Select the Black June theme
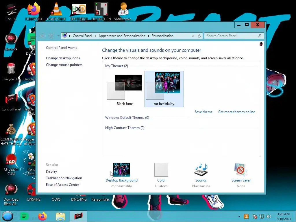This screenshot has height=222, width=296. pos(124,89)
